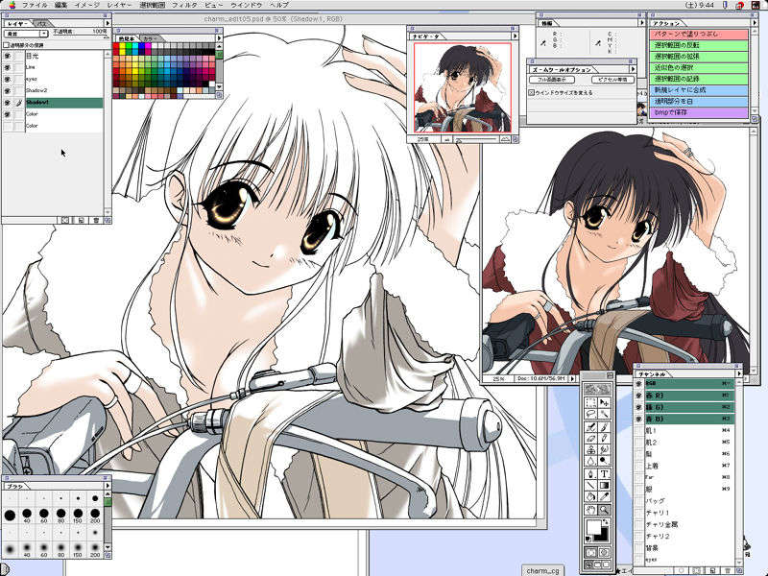The image size is (768, 576).
Task: Run the 選択範囲の反転 action
Action: pyautogui.click(x=699, y=45)
